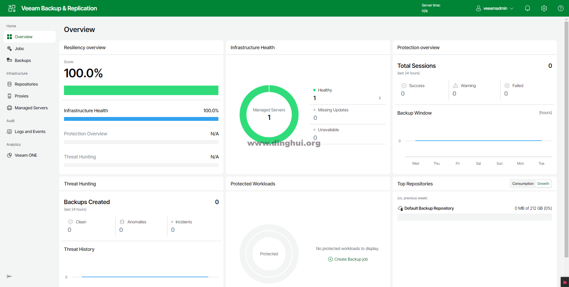Click the Anomalies bug icon
569x287 pixels.
(x=122, y=222)
